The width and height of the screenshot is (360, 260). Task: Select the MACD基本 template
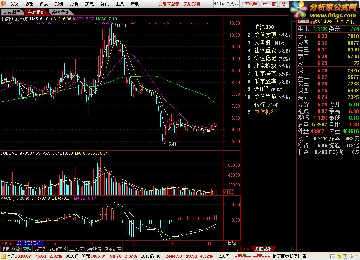tap(58, 249)
